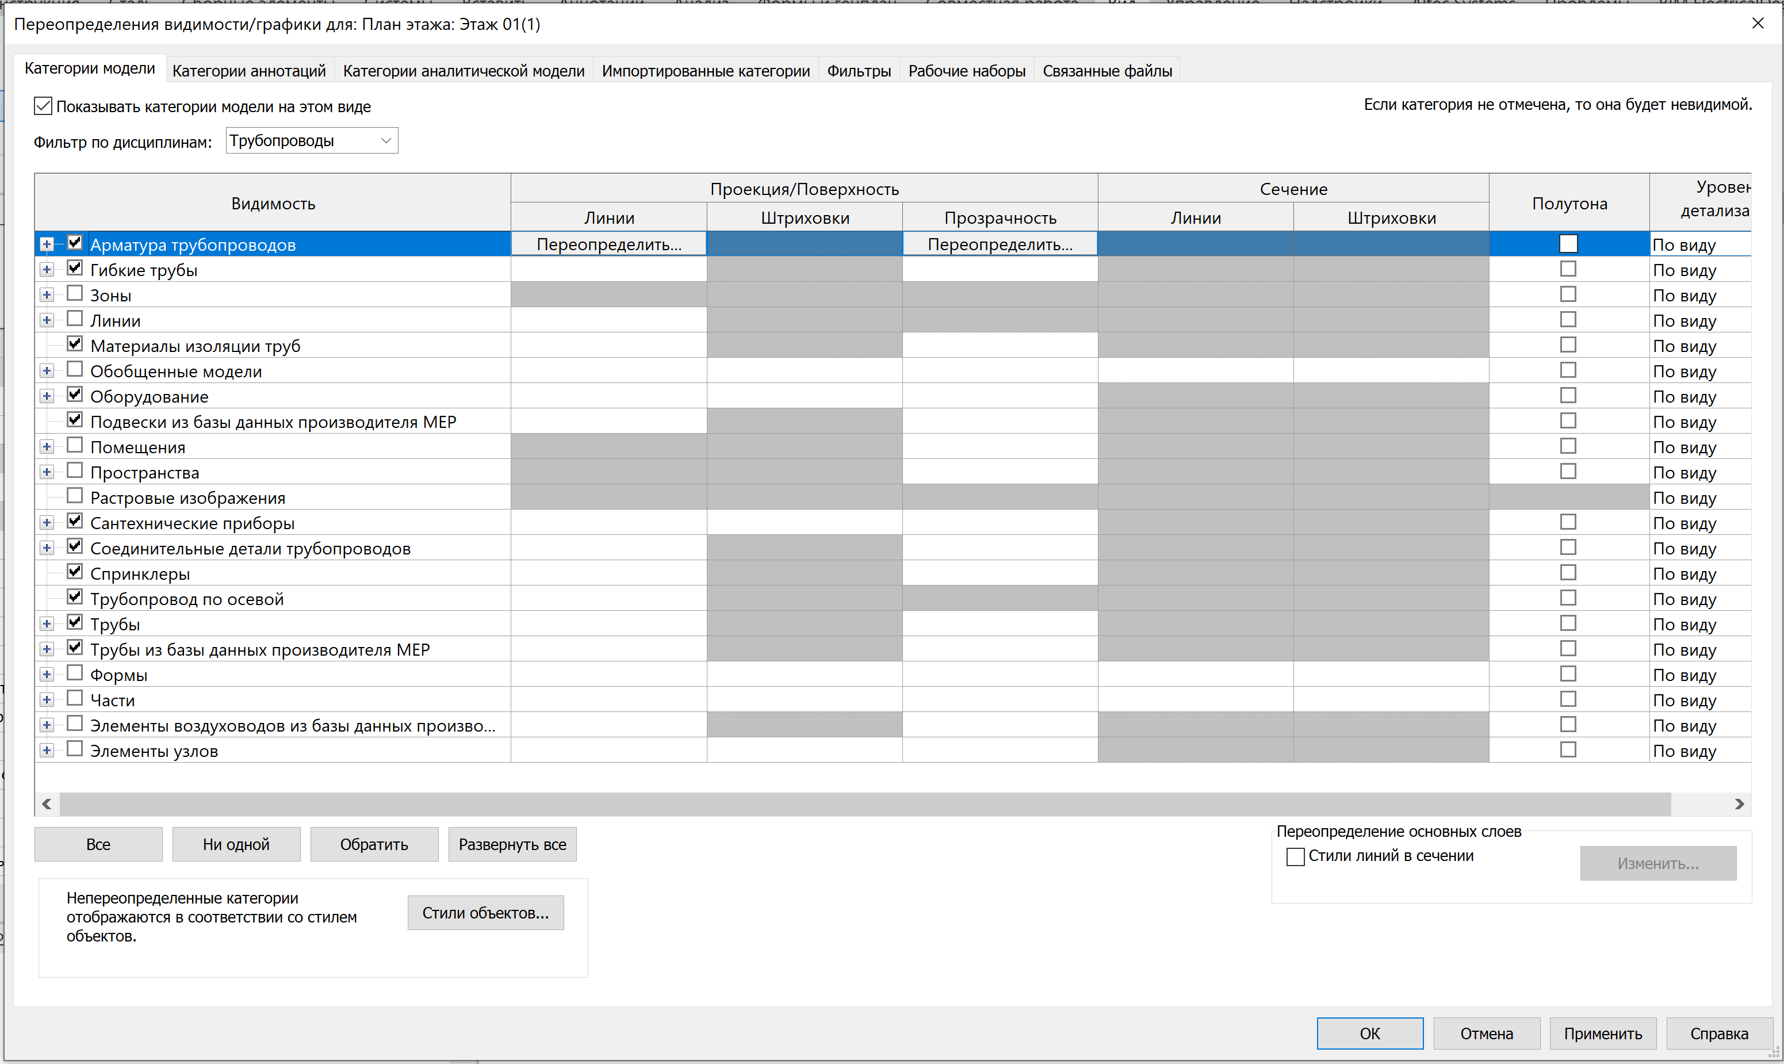1784x1064 pixels.
Task: Enable Обобщенные модели visibility
Action: [x=75, y=369]
